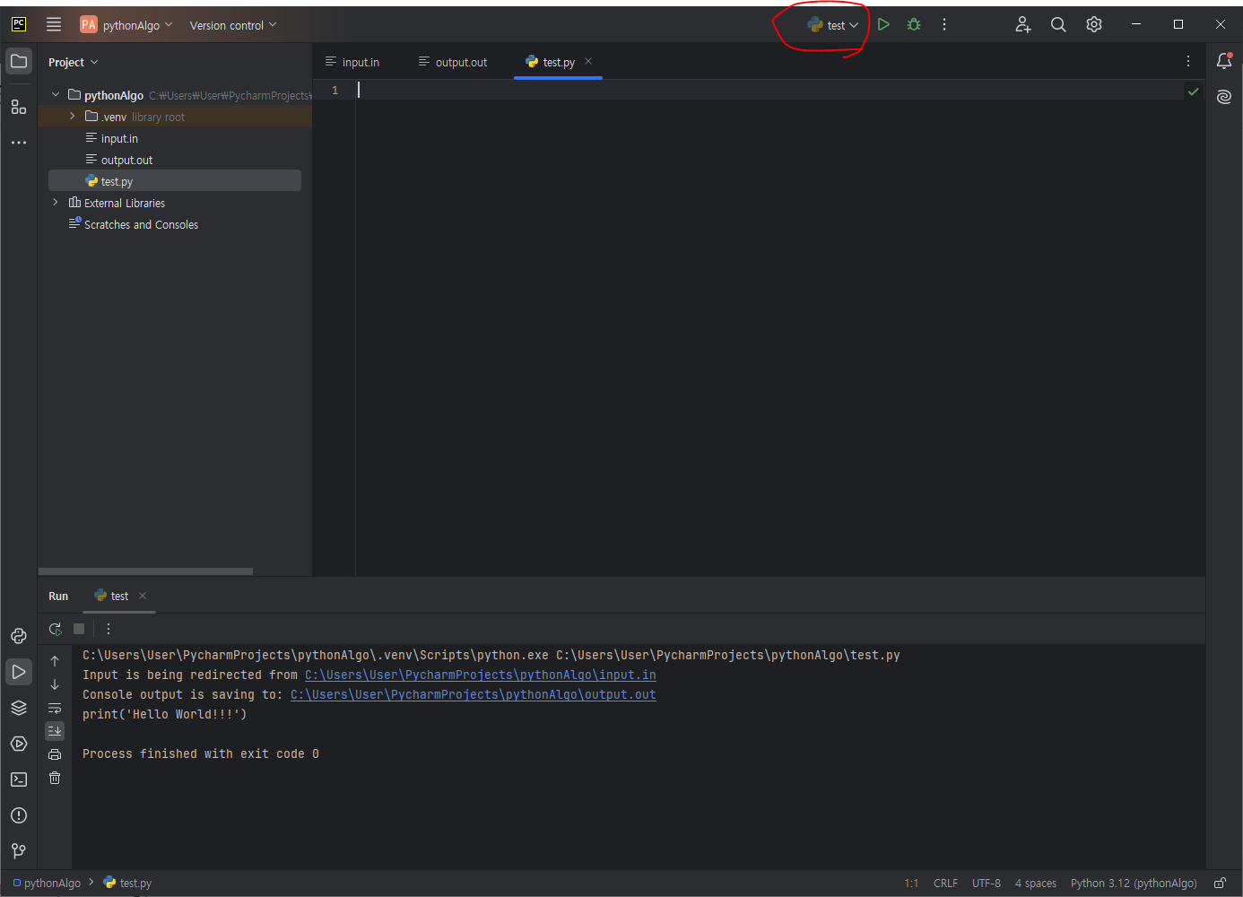Open AI Assistant spiral icon
The height and width of the screenshot is (897, 1243).
point(1224,97)
